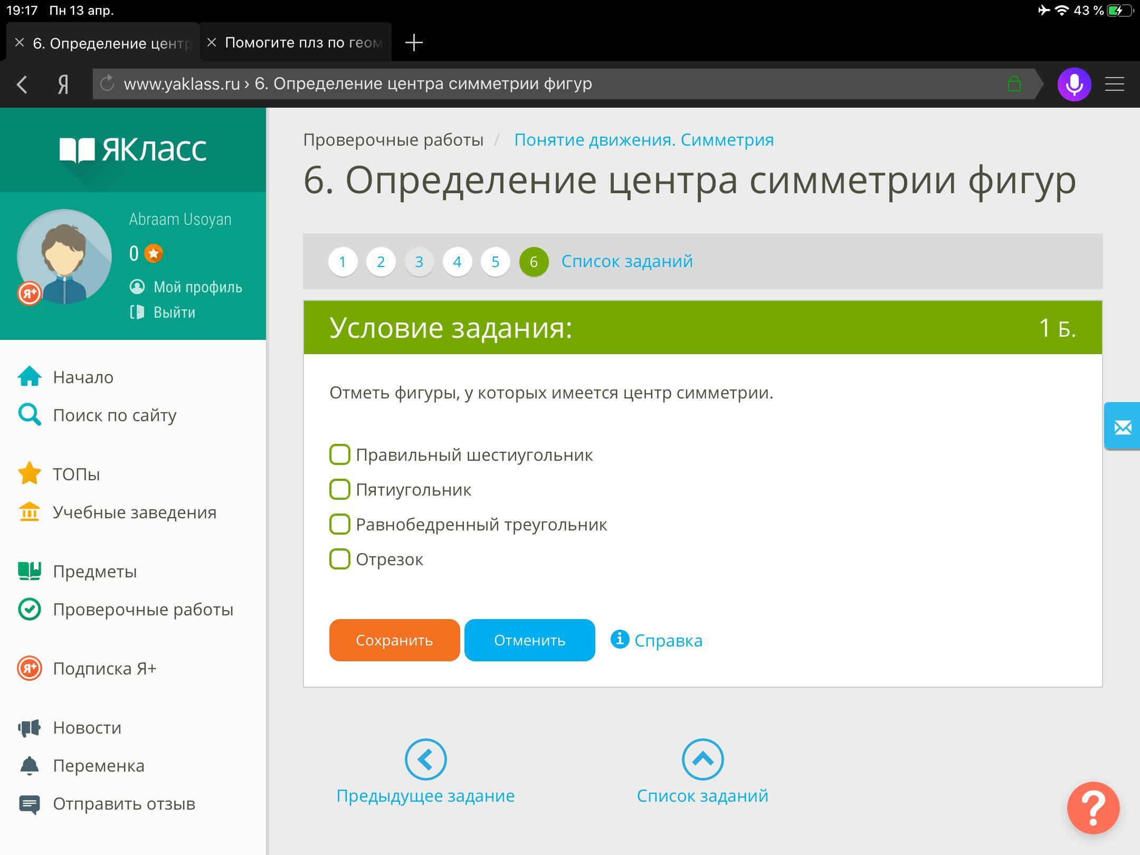Go to Предыдущее задание arrow
1140x855 pixels.
[425, 759]
